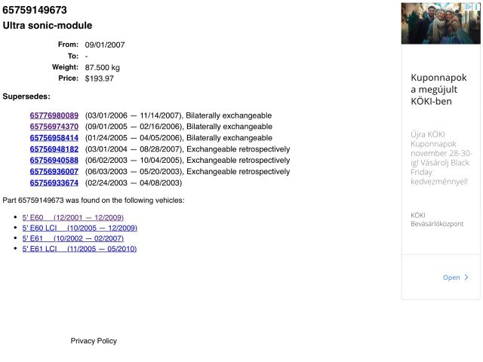View part 65756936007 details
The width and height of the screenshot is (483, 362).
tap(54, 172)
